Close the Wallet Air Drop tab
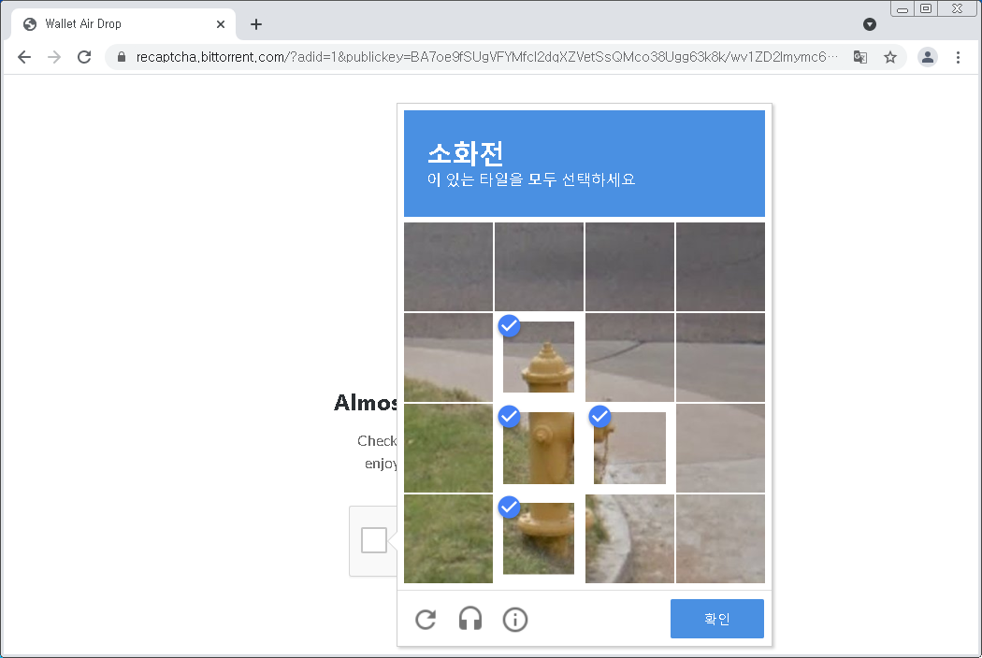982x658 pixels. pos(221,24)
